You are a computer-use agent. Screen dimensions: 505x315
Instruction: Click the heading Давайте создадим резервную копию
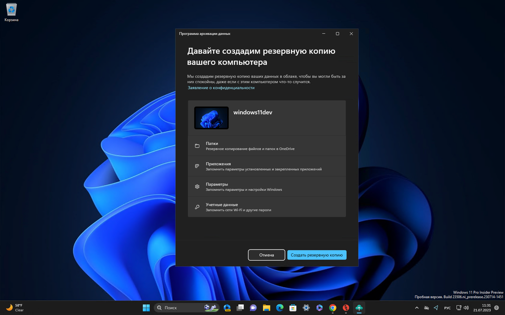[261, 56]
